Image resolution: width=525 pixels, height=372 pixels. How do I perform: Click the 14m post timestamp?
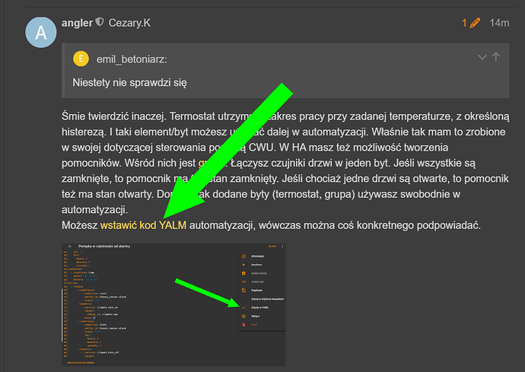coord(499,23)
